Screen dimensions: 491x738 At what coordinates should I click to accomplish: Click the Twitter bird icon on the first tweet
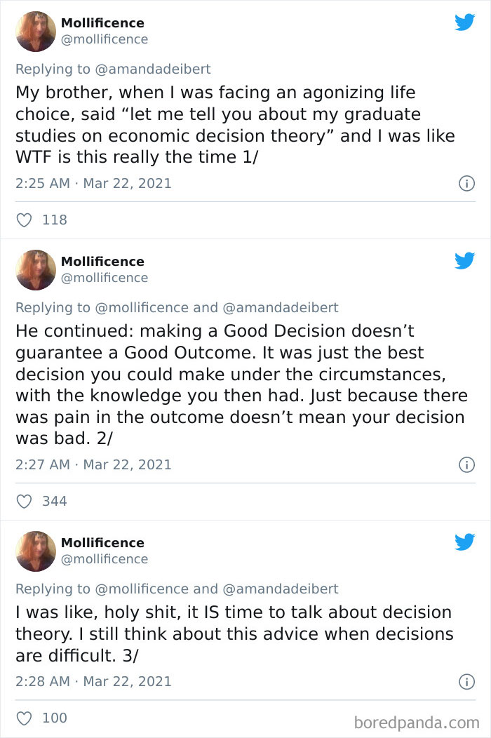pos(464,22)
